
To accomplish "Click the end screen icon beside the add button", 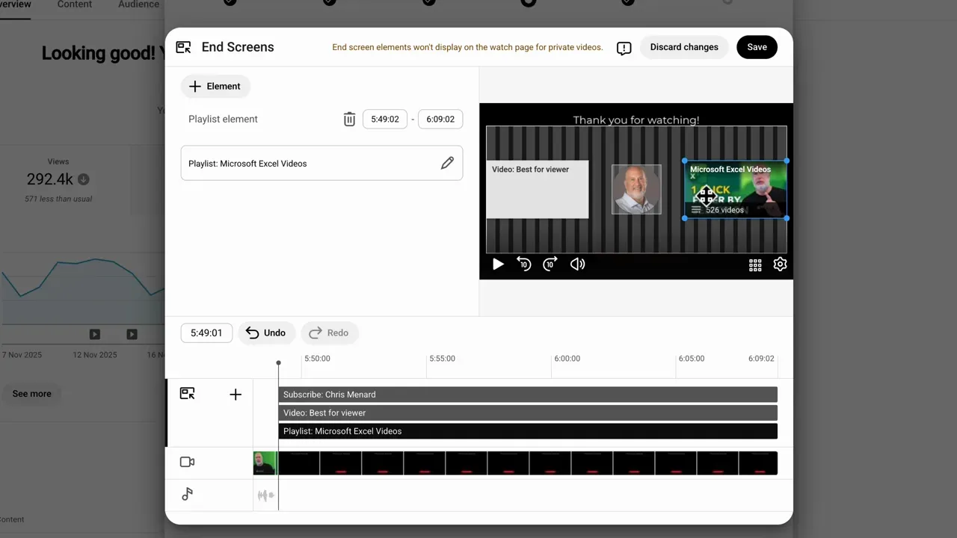I will pyautogui.click(x=187, y=394).
